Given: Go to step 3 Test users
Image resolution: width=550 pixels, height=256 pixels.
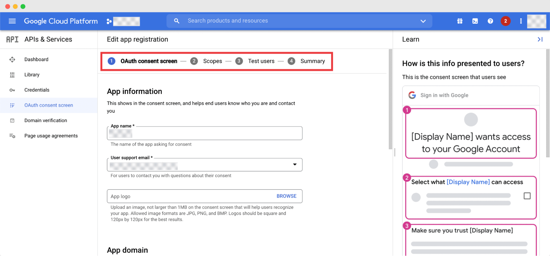Looking at the screenshot, I should tap(255, 61).
